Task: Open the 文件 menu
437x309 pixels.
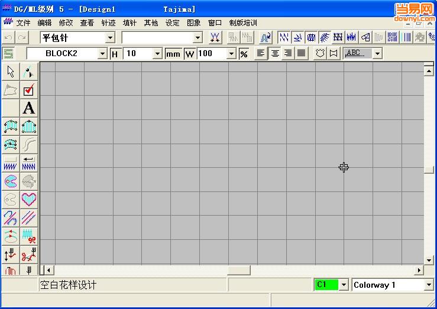Action: coord(23,23)
